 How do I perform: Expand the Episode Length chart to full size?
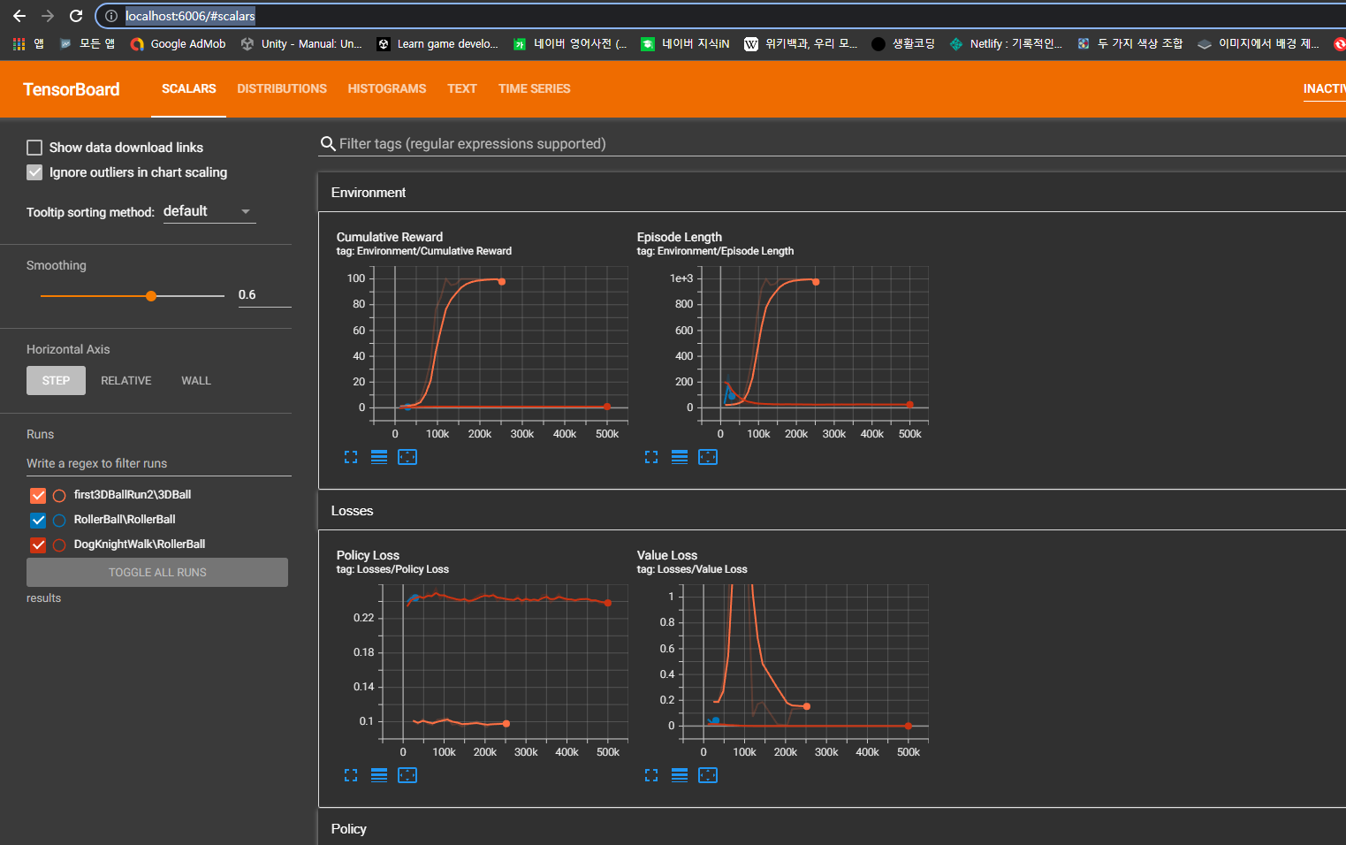(651, 457)
